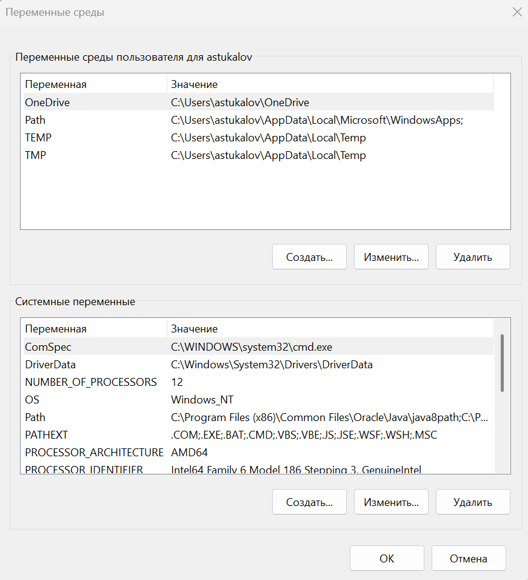Select the PROCESSOR_ARCHITECTURE system variable
The height and width of the screenshot is (580, 528).
pos(94,453)
